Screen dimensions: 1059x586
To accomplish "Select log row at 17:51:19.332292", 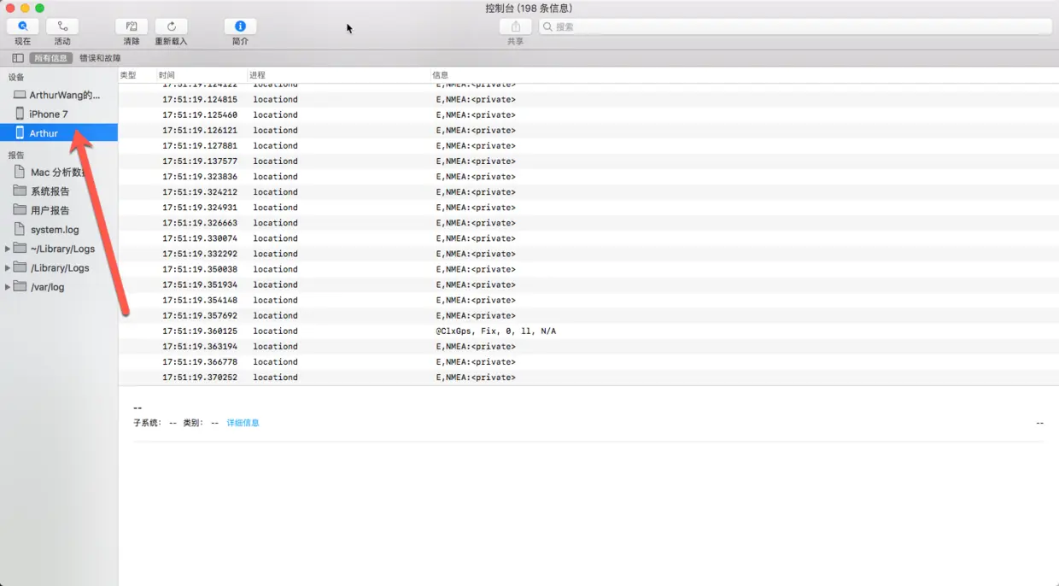I will click(x=588, y=253).
